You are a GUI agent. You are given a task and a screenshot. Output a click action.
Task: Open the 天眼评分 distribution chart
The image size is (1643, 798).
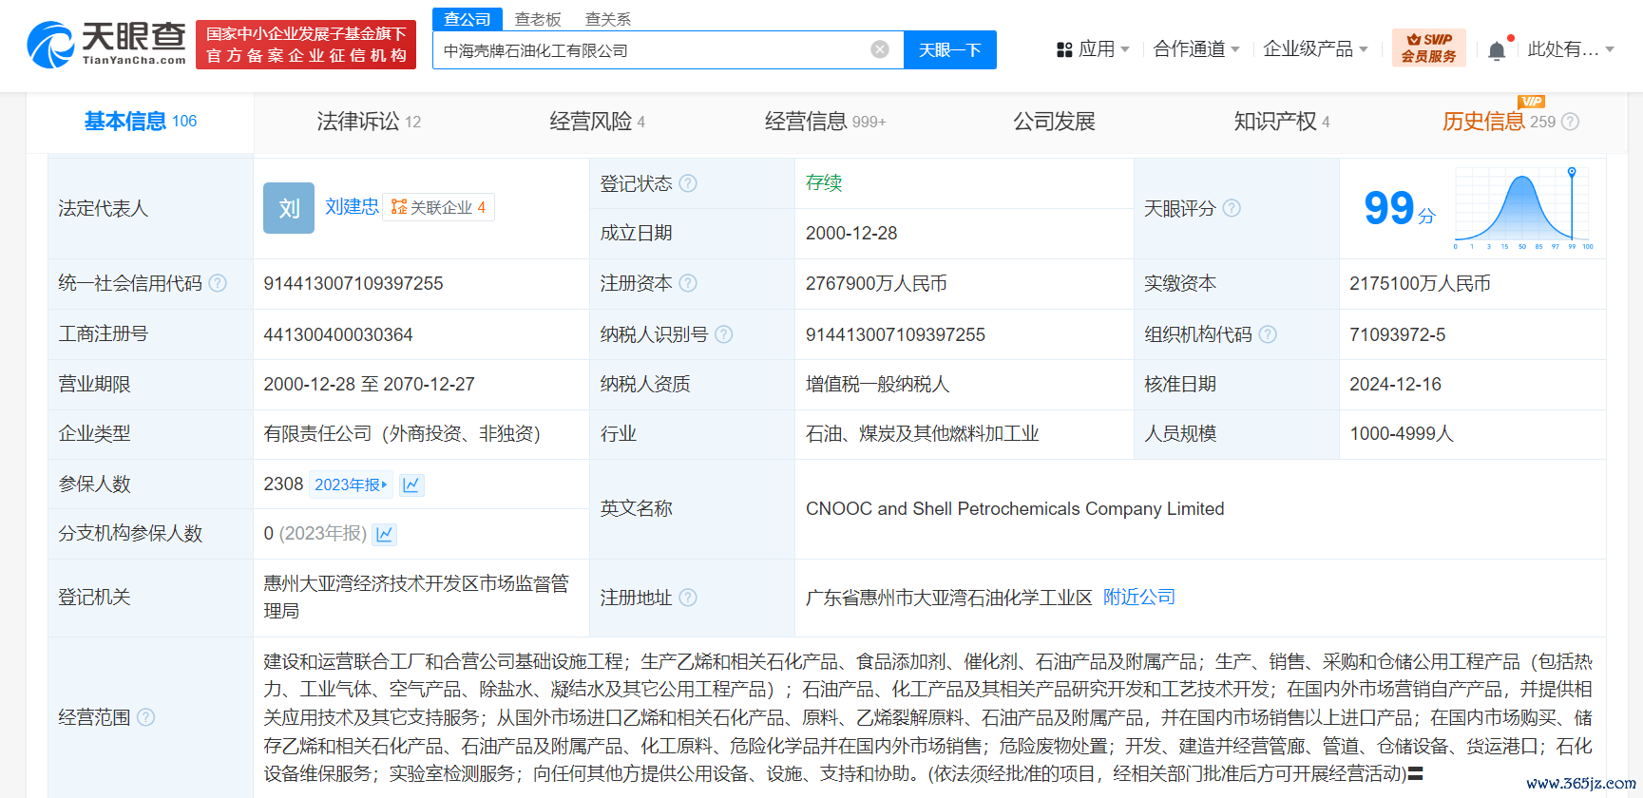(x=1523, y=208)
